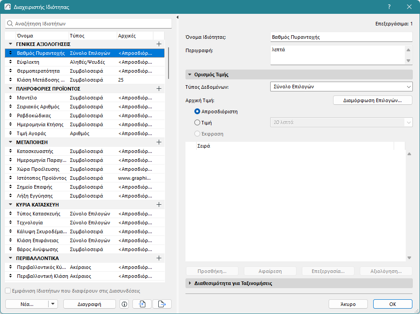Click plus icon beside ΜΕΤΑΠΟΙΗΣΗ group
Viewport: 420px width, 314px height.
159,142
